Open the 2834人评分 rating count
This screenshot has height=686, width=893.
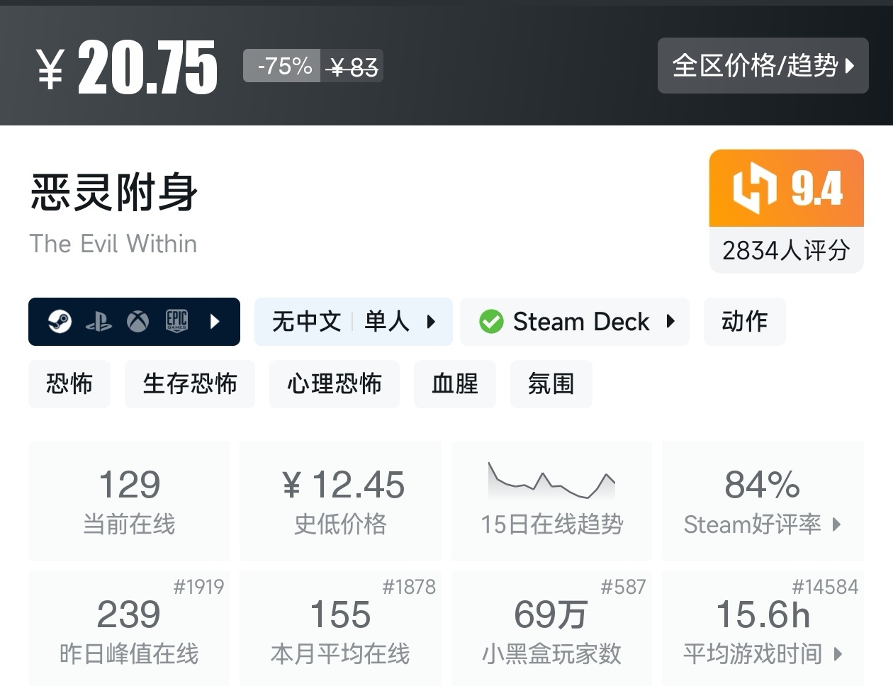786,250
